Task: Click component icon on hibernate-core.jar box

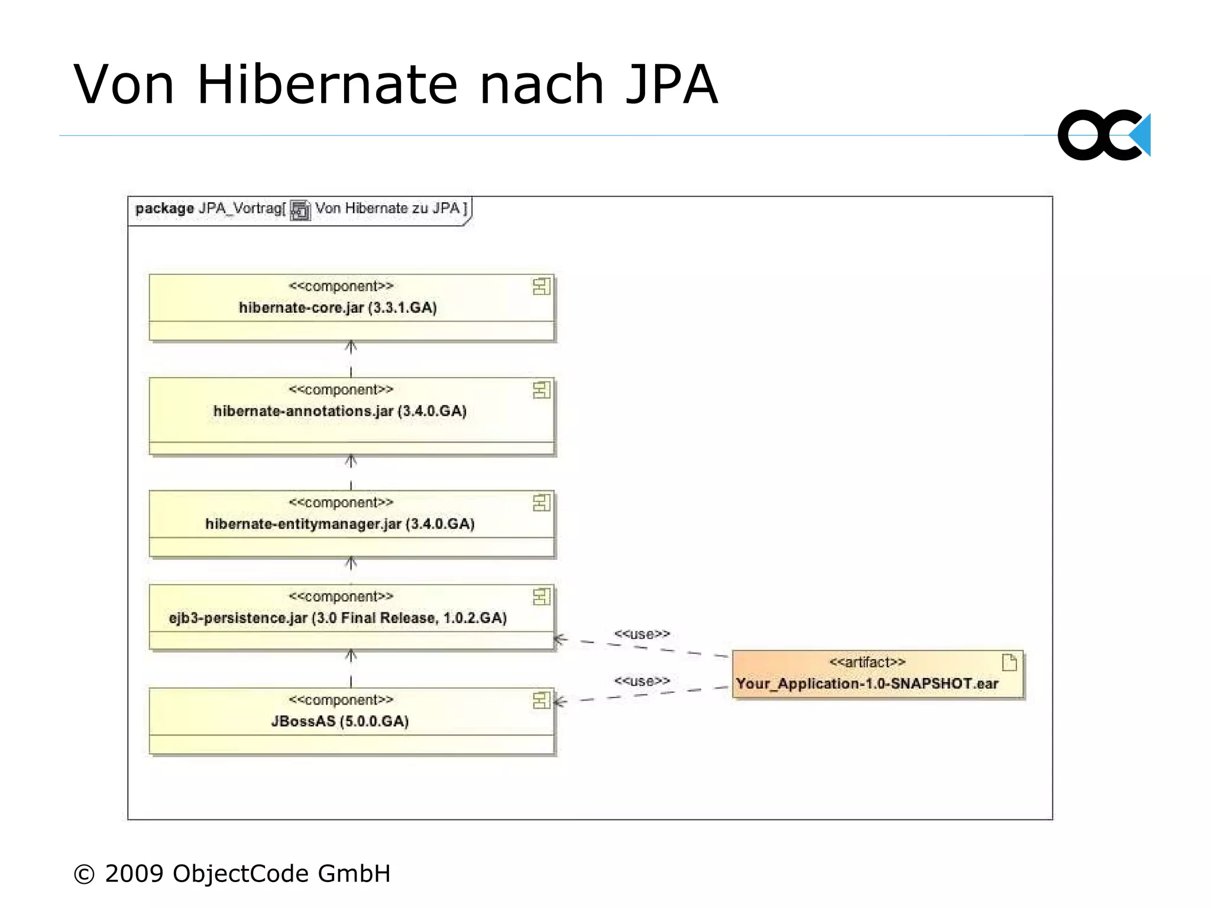Action: [x=541, y=287]
